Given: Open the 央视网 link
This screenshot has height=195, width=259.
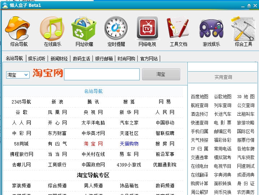Looking at the screenshot, I should 93,113.
